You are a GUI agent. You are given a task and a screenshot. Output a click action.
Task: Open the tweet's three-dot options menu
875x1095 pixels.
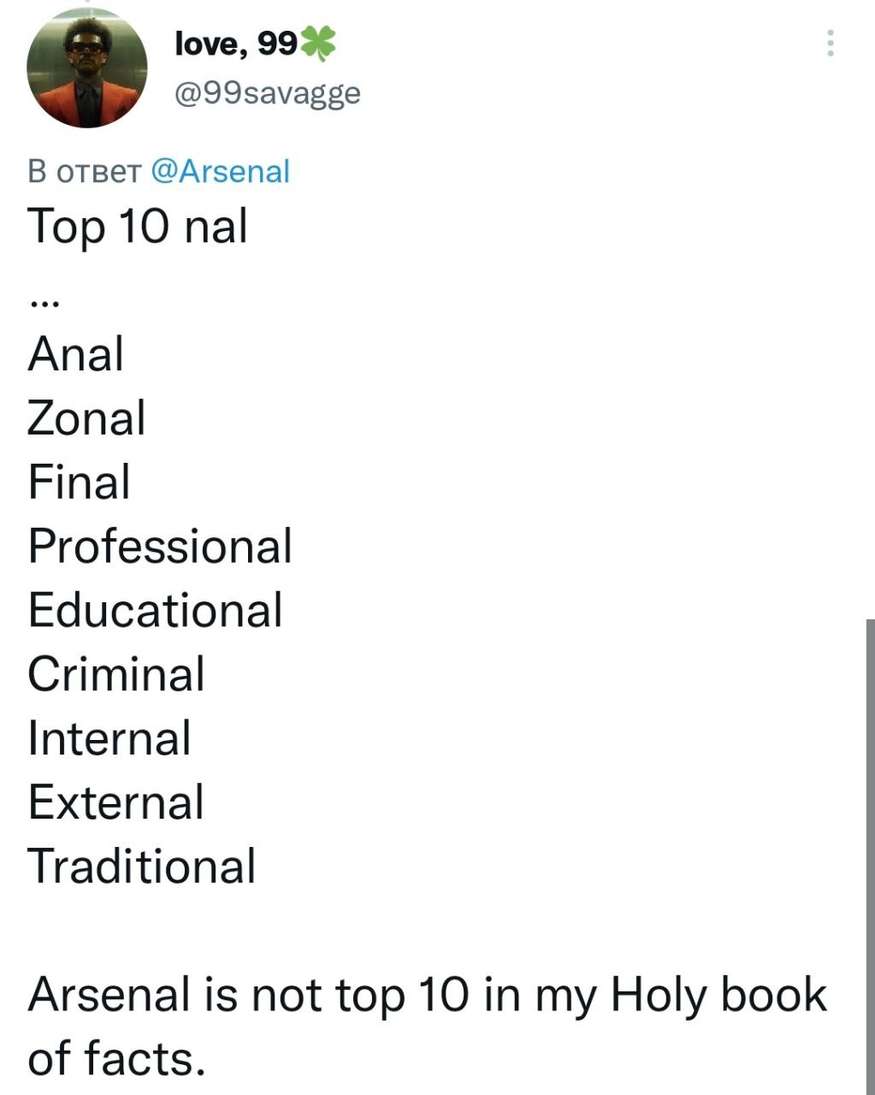coord(830,43)
